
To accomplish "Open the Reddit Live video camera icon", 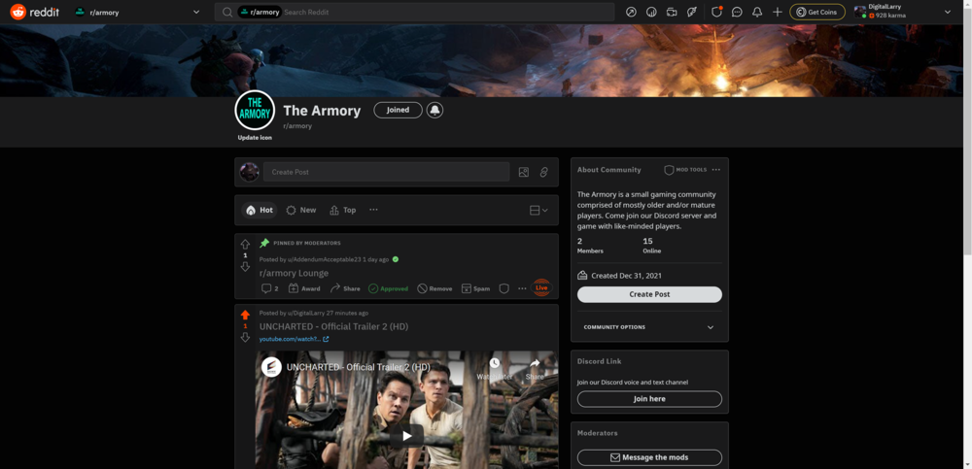I will tap(672, 12).
